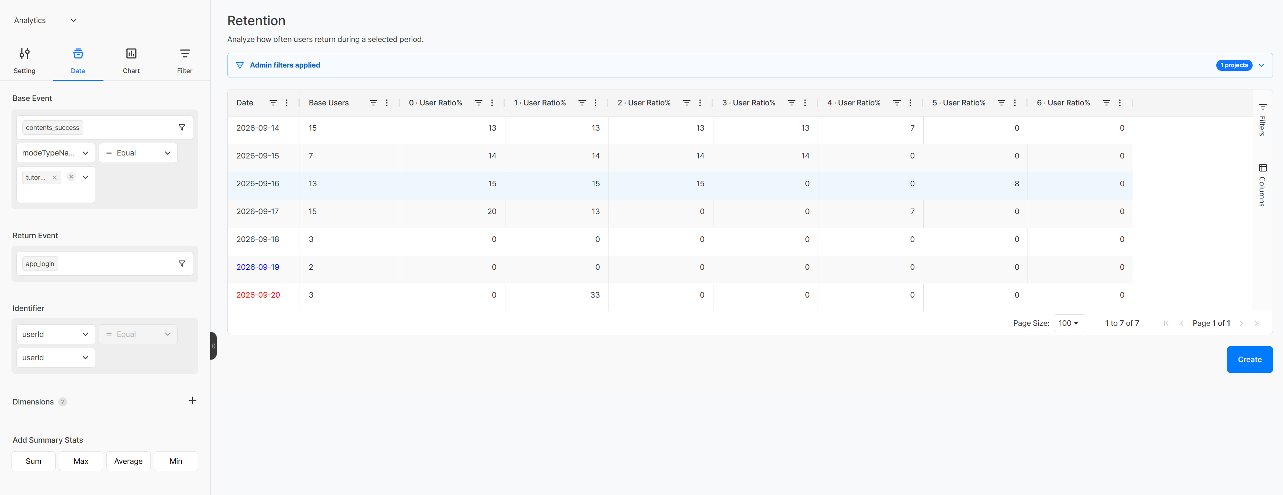The width and height of the screenshot is (1283, 495).
Task: Change Page Size dropdown from 100
Action: click(1069, 323)
